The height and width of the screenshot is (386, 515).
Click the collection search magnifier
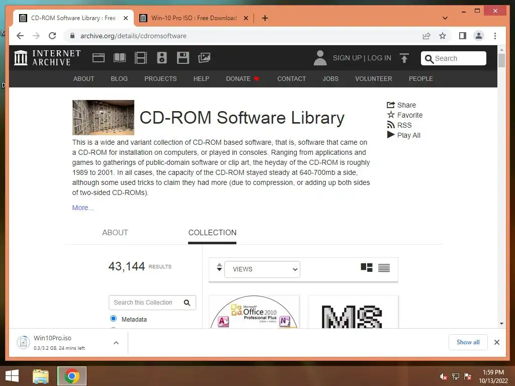click(x=187, y=303)
